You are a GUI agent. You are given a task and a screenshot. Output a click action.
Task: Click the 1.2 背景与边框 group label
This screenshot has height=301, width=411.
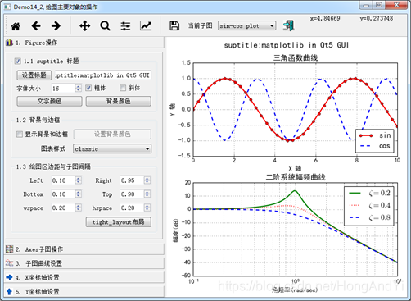click(x=38, y=120)
